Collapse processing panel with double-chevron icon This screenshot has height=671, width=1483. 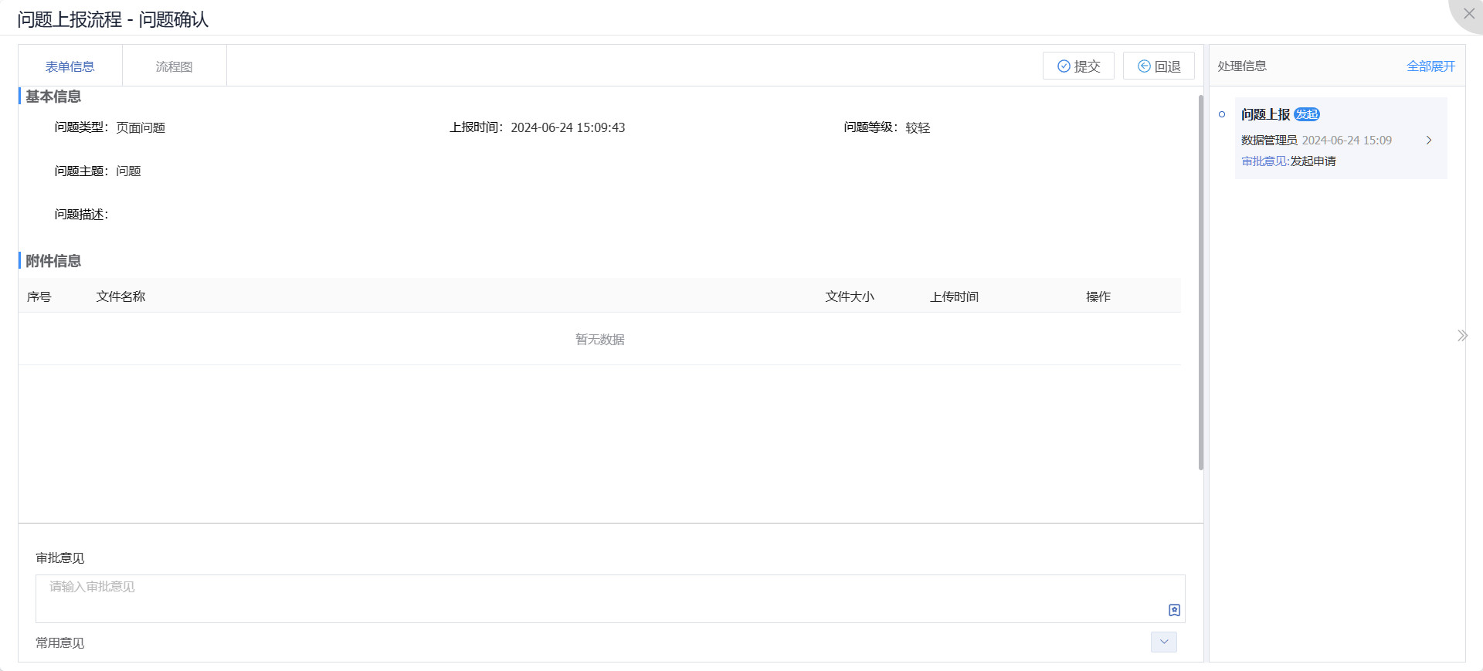[x=1461, y=335]
